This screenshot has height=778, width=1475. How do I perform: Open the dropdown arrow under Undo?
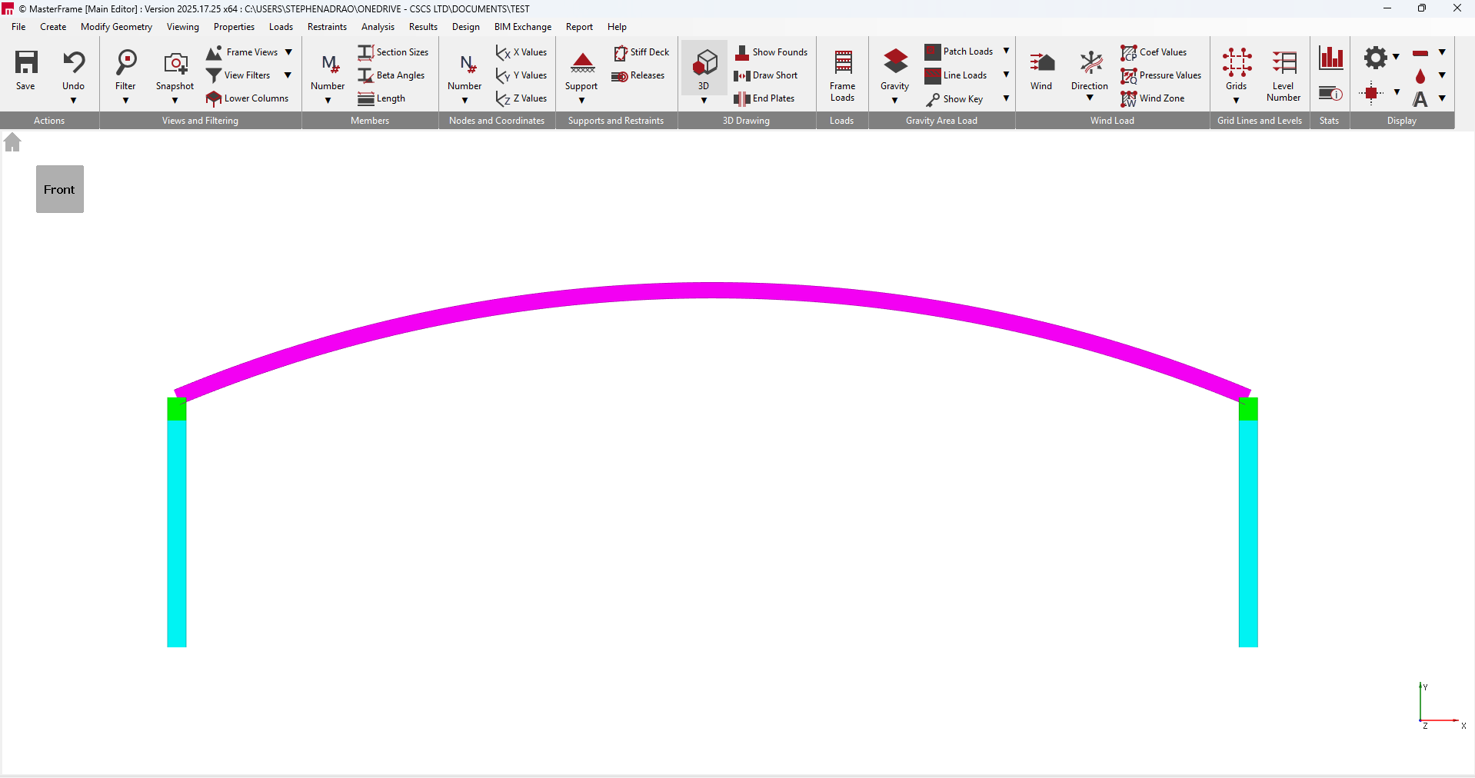click(x=74, y=101)
